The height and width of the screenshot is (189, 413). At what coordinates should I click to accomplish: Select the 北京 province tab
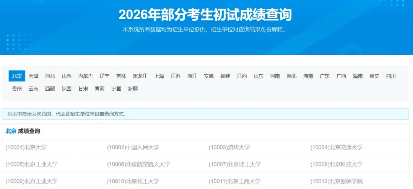point(17,76)
